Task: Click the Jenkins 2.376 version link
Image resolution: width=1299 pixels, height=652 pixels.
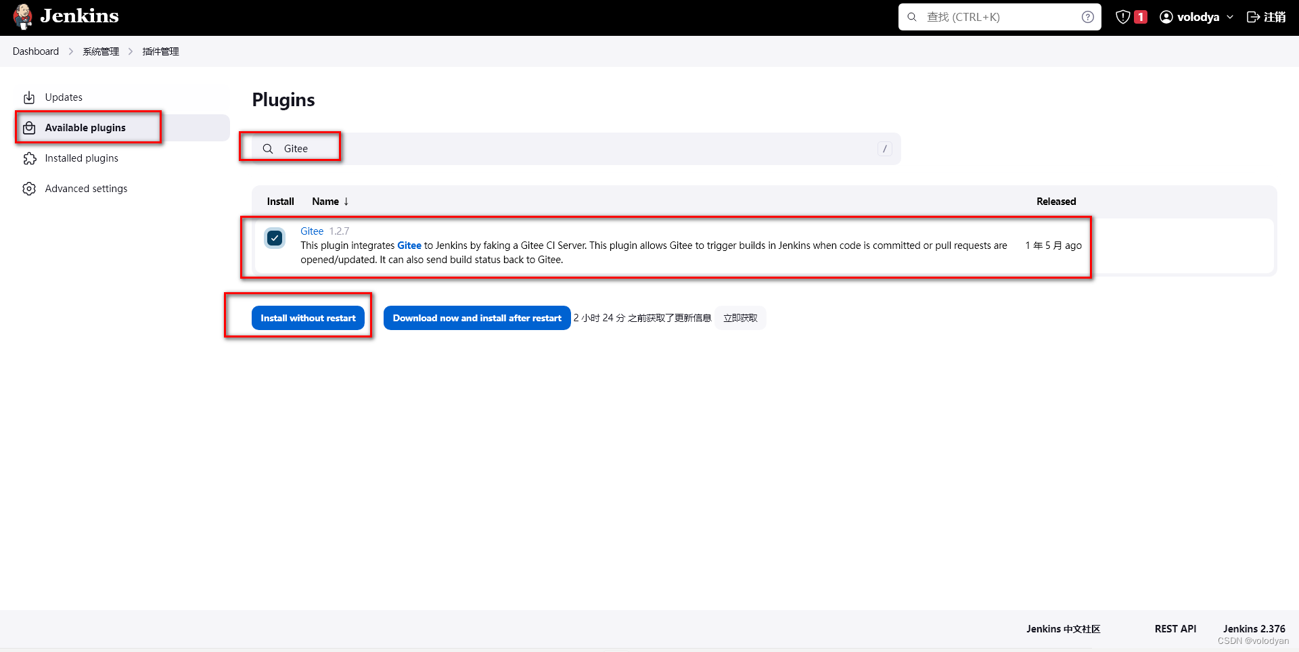Action: click(x=1254, y=629)
